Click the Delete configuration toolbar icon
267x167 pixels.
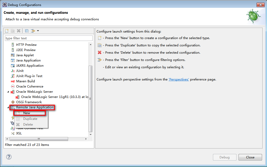(x=19, y=31)
